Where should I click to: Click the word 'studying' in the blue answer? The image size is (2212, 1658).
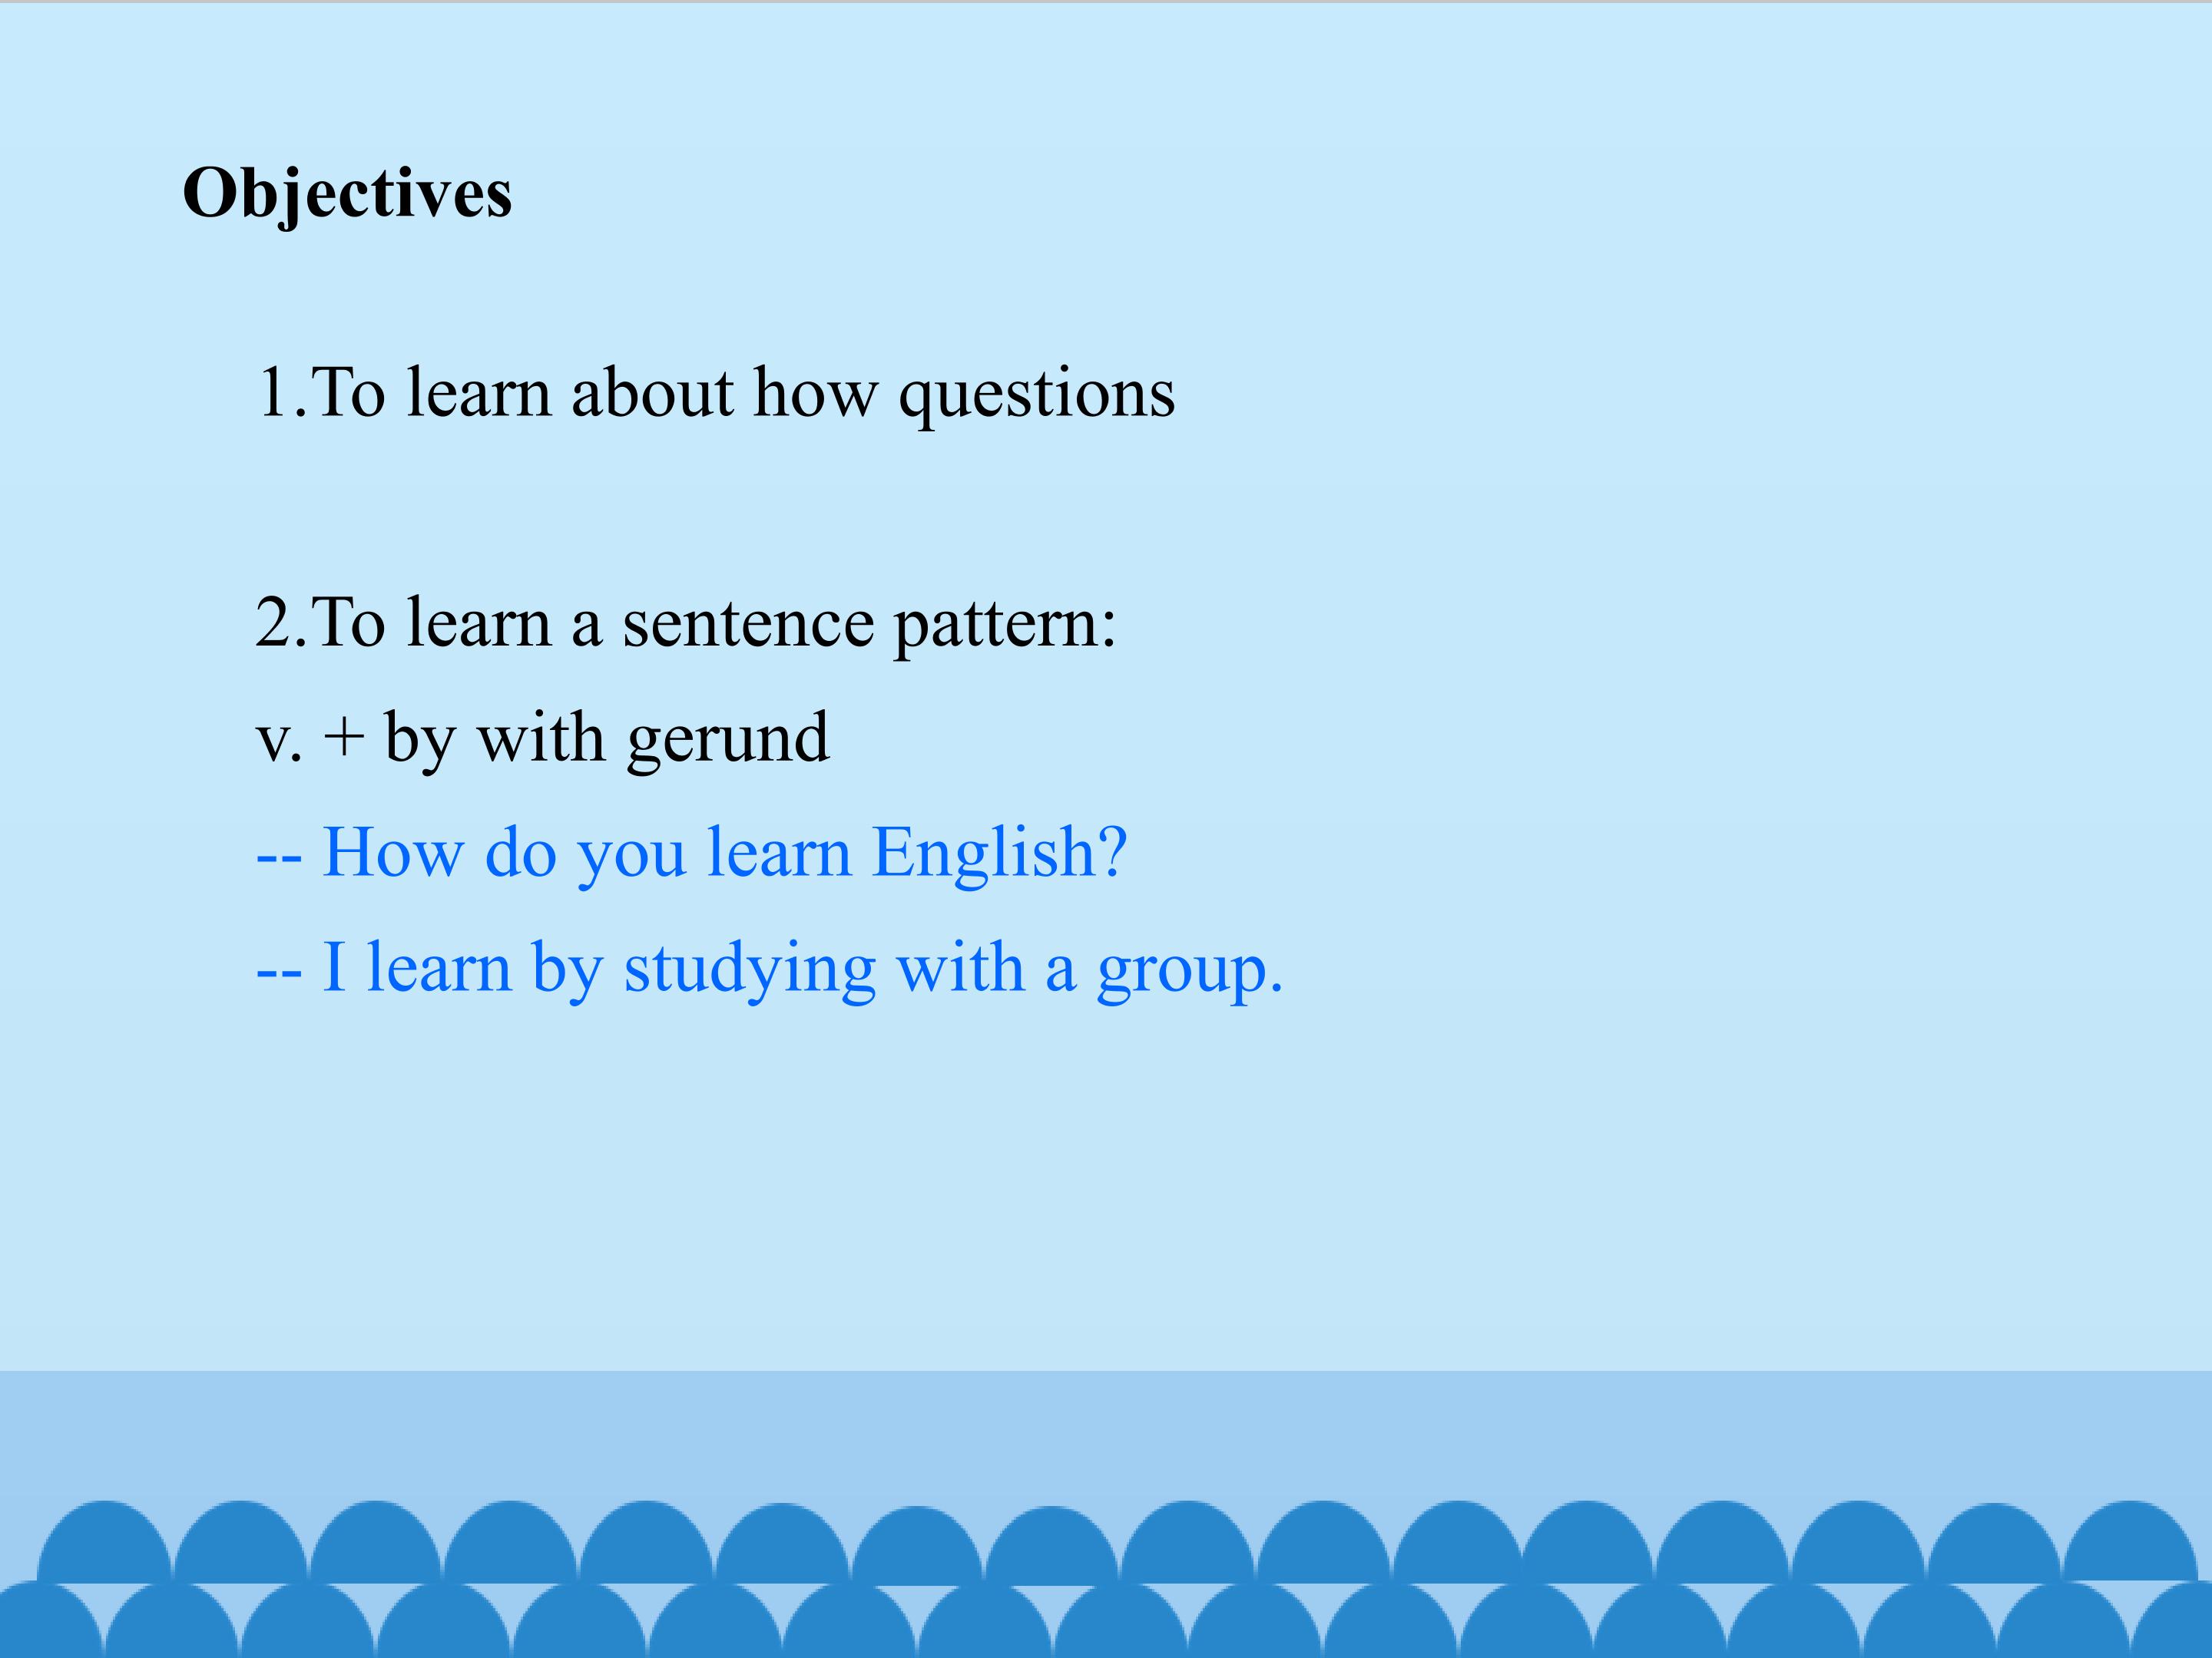pyautogui.click(x=750, y=969)
